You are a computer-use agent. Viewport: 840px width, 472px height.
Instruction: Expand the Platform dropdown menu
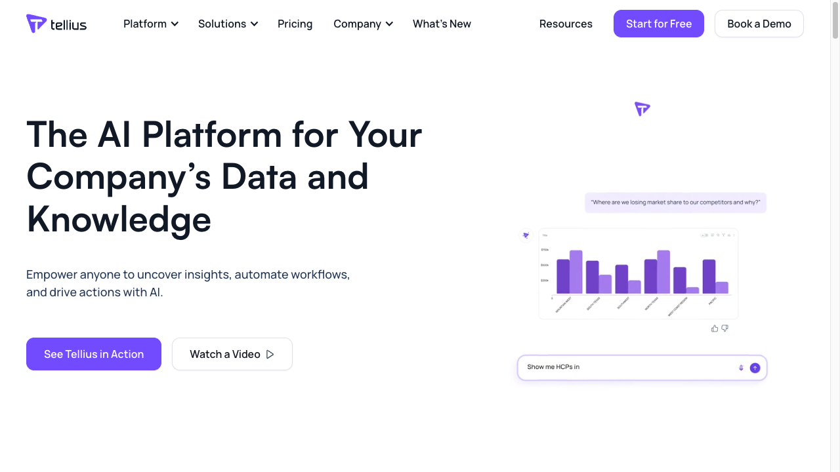(150, 24)
